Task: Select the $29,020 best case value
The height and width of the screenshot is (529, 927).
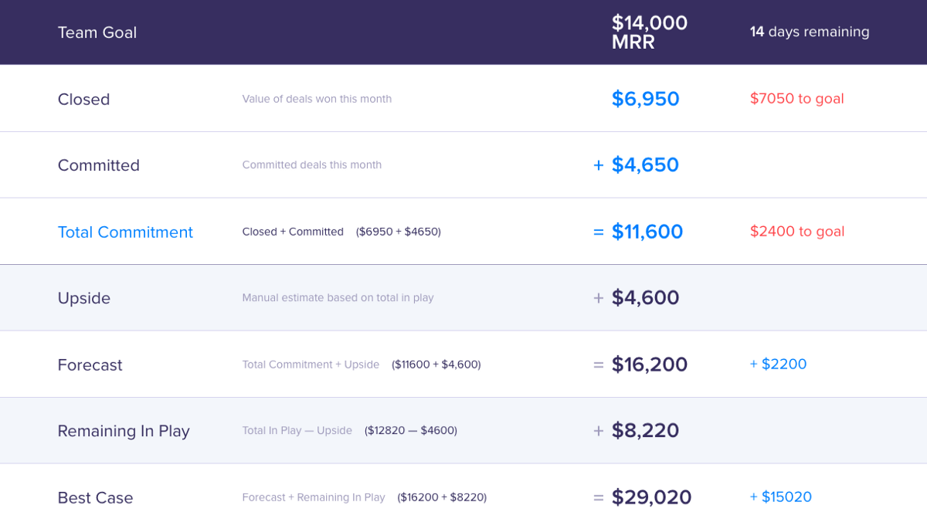Action: pyautogui.click(x=652, y=497)
